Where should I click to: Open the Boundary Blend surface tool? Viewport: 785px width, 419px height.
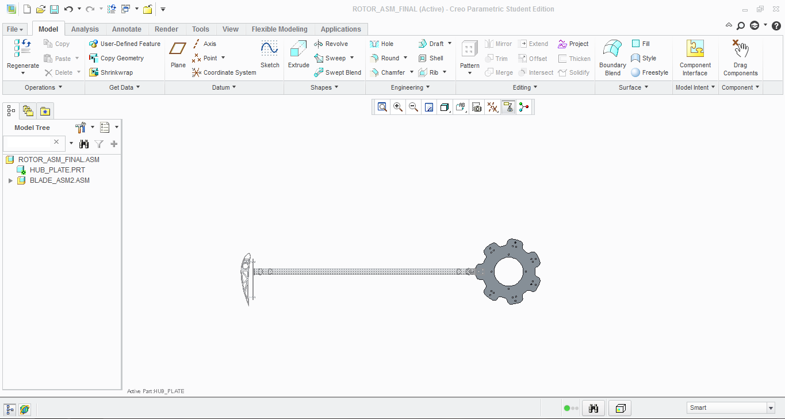pos(612,57)
